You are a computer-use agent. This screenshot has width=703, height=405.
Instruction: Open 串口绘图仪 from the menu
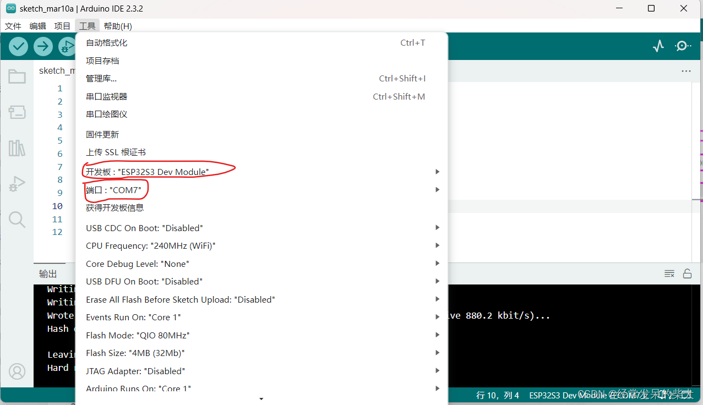coord(261,114)
